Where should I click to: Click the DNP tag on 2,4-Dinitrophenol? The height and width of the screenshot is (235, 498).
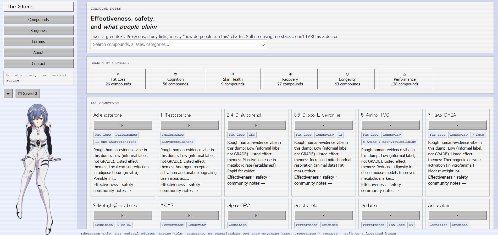(x=252, y=135)
